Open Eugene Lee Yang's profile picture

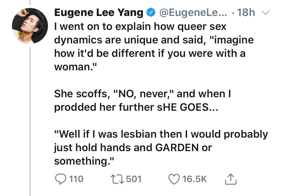click(30, 26)
